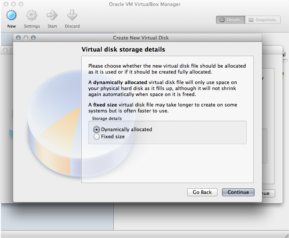Choose the Fixed size radio button
The height and width of the screenshot is (238, 289).
(96, 137)
